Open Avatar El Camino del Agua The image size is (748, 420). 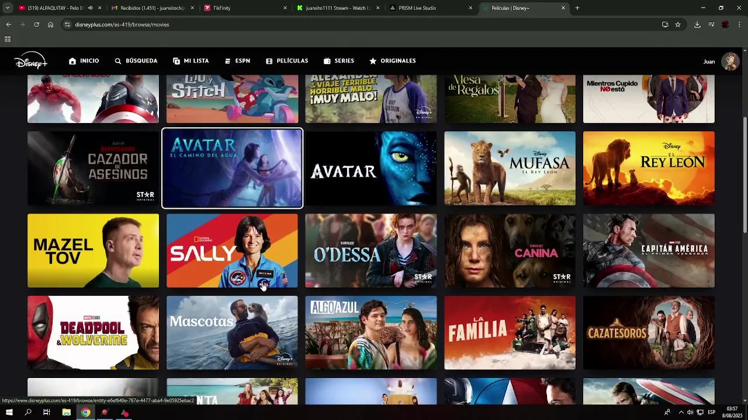coord(232,168)
